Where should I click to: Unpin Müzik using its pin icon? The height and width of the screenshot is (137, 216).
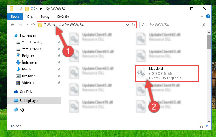click(59, 69)
